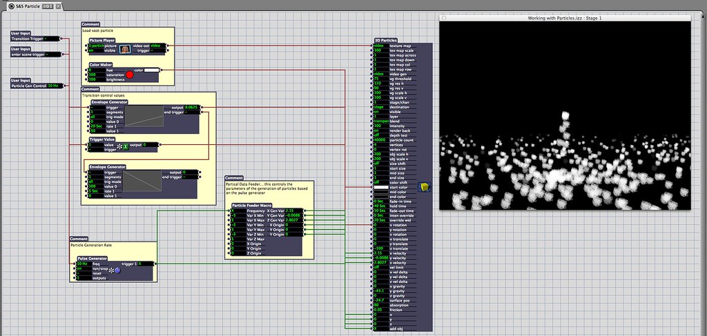Close the S&S Particle tab
Image resolution: width=707 pixels, height=336 pixels.
coord(58,6)
